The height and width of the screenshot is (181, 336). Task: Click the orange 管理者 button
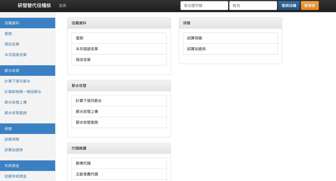click(310, 6)
